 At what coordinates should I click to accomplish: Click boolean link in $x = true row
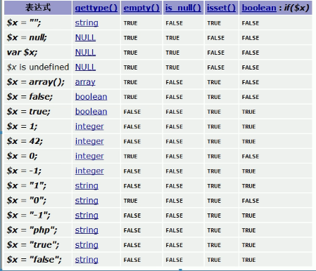91,112
